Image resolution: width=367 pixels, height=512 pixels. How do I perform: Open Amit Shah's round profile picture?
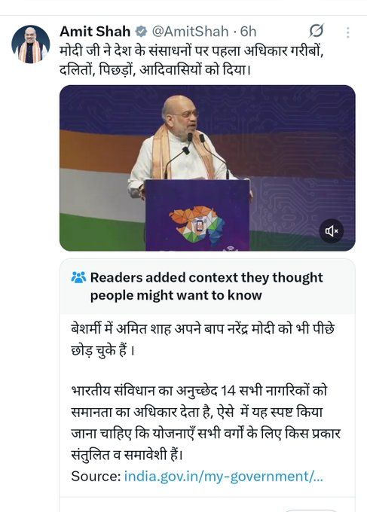pos(30,44)
